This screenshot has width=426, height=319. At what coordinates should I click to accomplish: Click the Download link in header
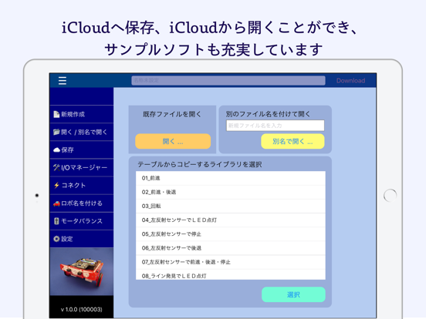[x=350, y=81]
